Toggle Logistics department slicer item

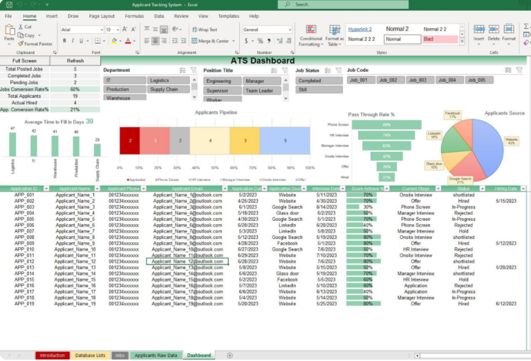168,80
